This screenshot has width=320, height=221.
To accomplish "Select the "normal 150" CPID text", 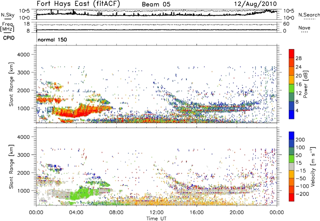I will tap(52, 39).
